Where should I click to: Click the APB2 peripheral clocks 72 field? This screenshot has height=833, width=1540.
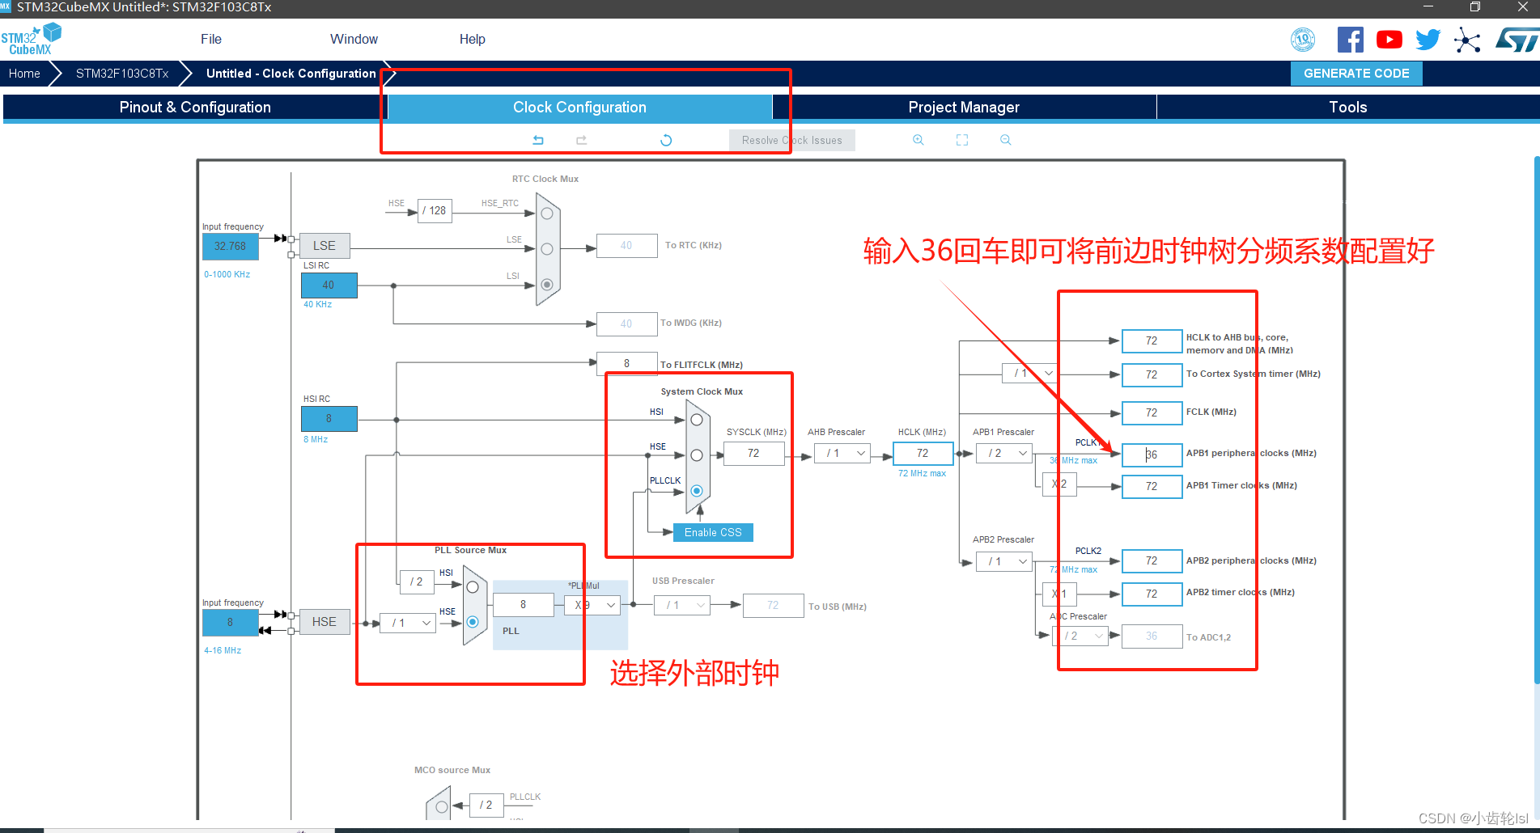(1152, 561)
